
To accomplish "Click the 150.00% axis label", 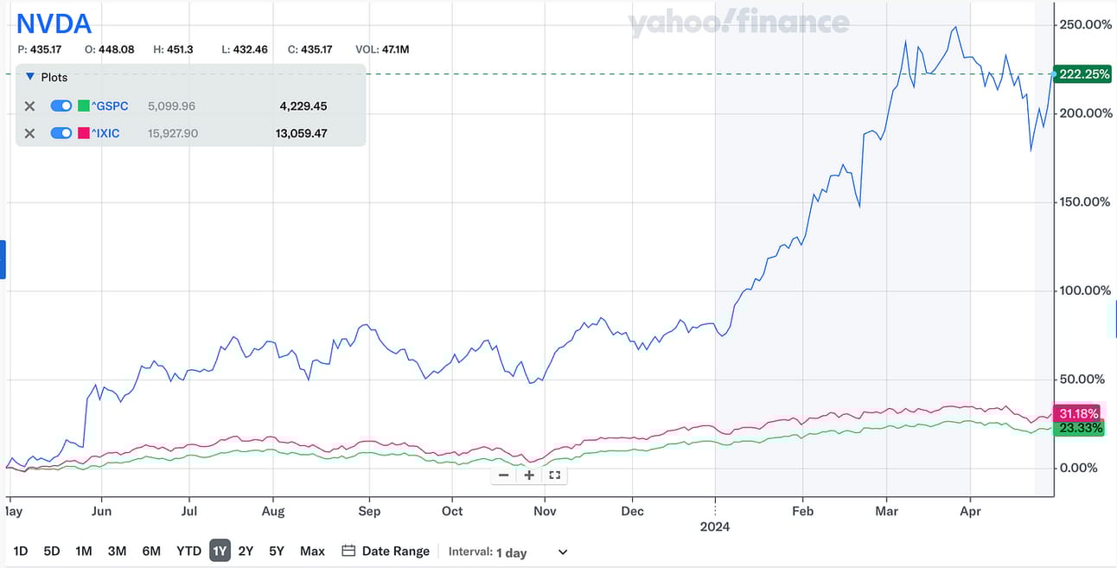I will pyautogui.click(x=1085, y=201).
